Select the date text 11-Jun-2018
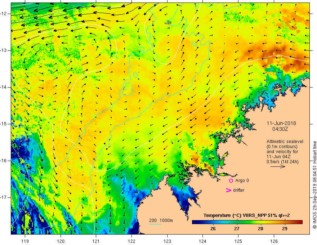 click(281, 123)
